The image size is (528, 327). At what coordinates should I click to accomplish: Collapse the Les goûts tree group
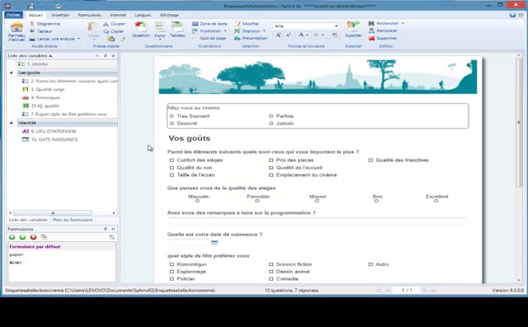coord(11,73)
